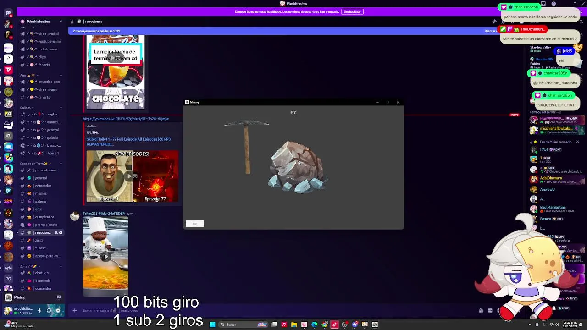Screen dimensions: 587x330
Task: Open the promocionate channel
Action: coord(40,225)
